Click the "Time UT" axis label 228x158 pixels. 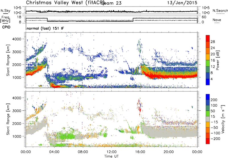pyautogui.click(x=111, y=156)
